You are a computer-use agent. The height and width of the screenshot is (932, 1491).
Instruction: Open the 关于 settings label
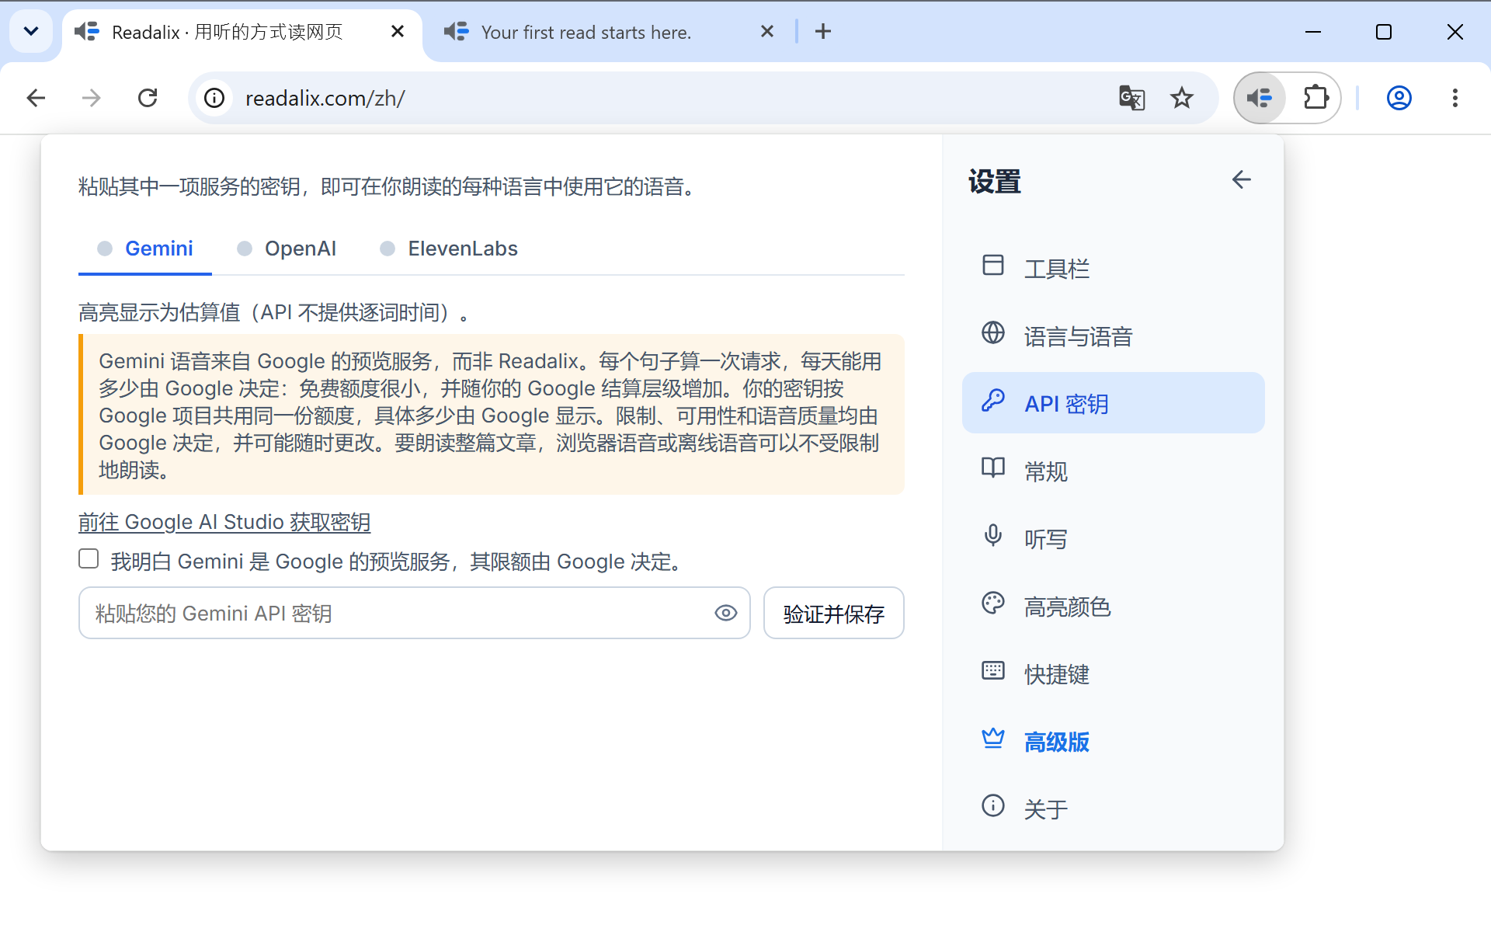(1045, 809)
